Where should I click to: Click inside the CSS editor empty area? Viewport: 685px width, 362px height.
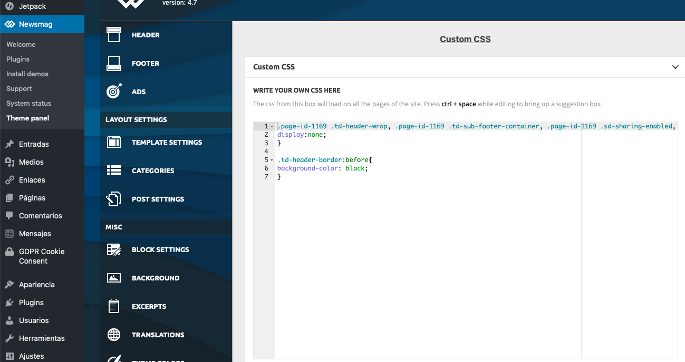(x=428, y=268)
